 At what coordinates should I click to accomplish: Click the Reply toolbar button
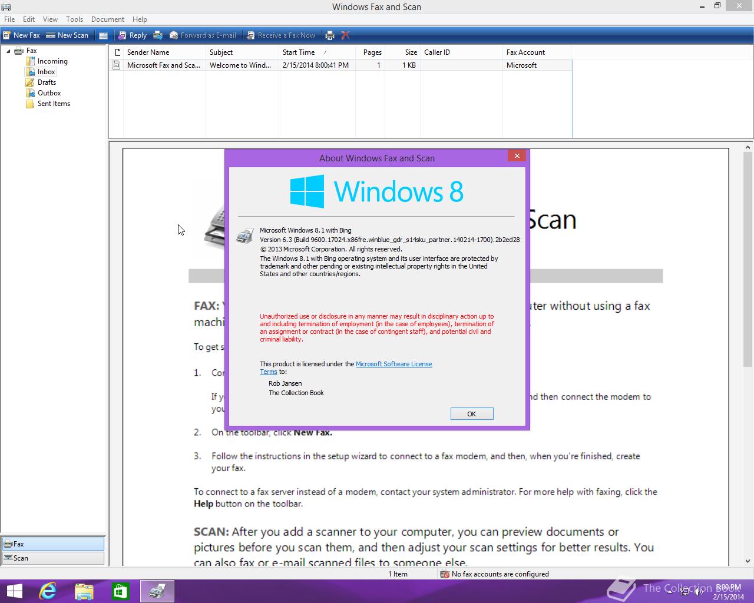(133, 35)
